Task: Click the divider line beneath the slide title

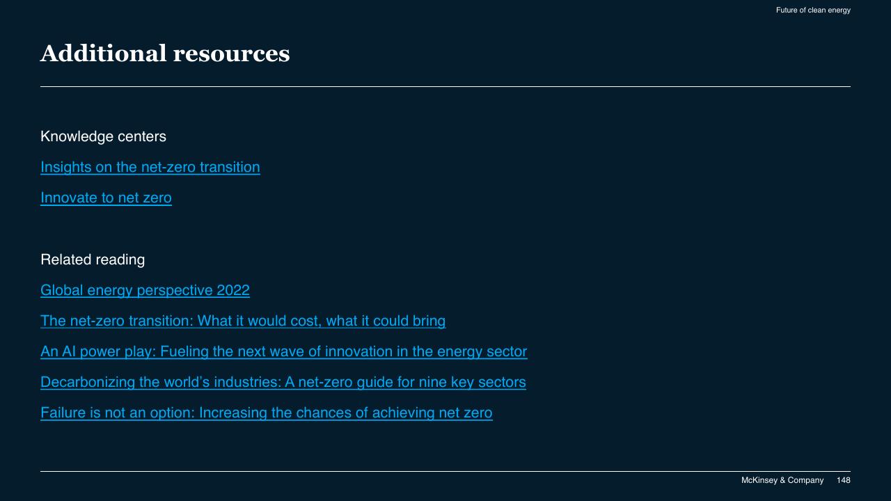Action: click(445, 86)
